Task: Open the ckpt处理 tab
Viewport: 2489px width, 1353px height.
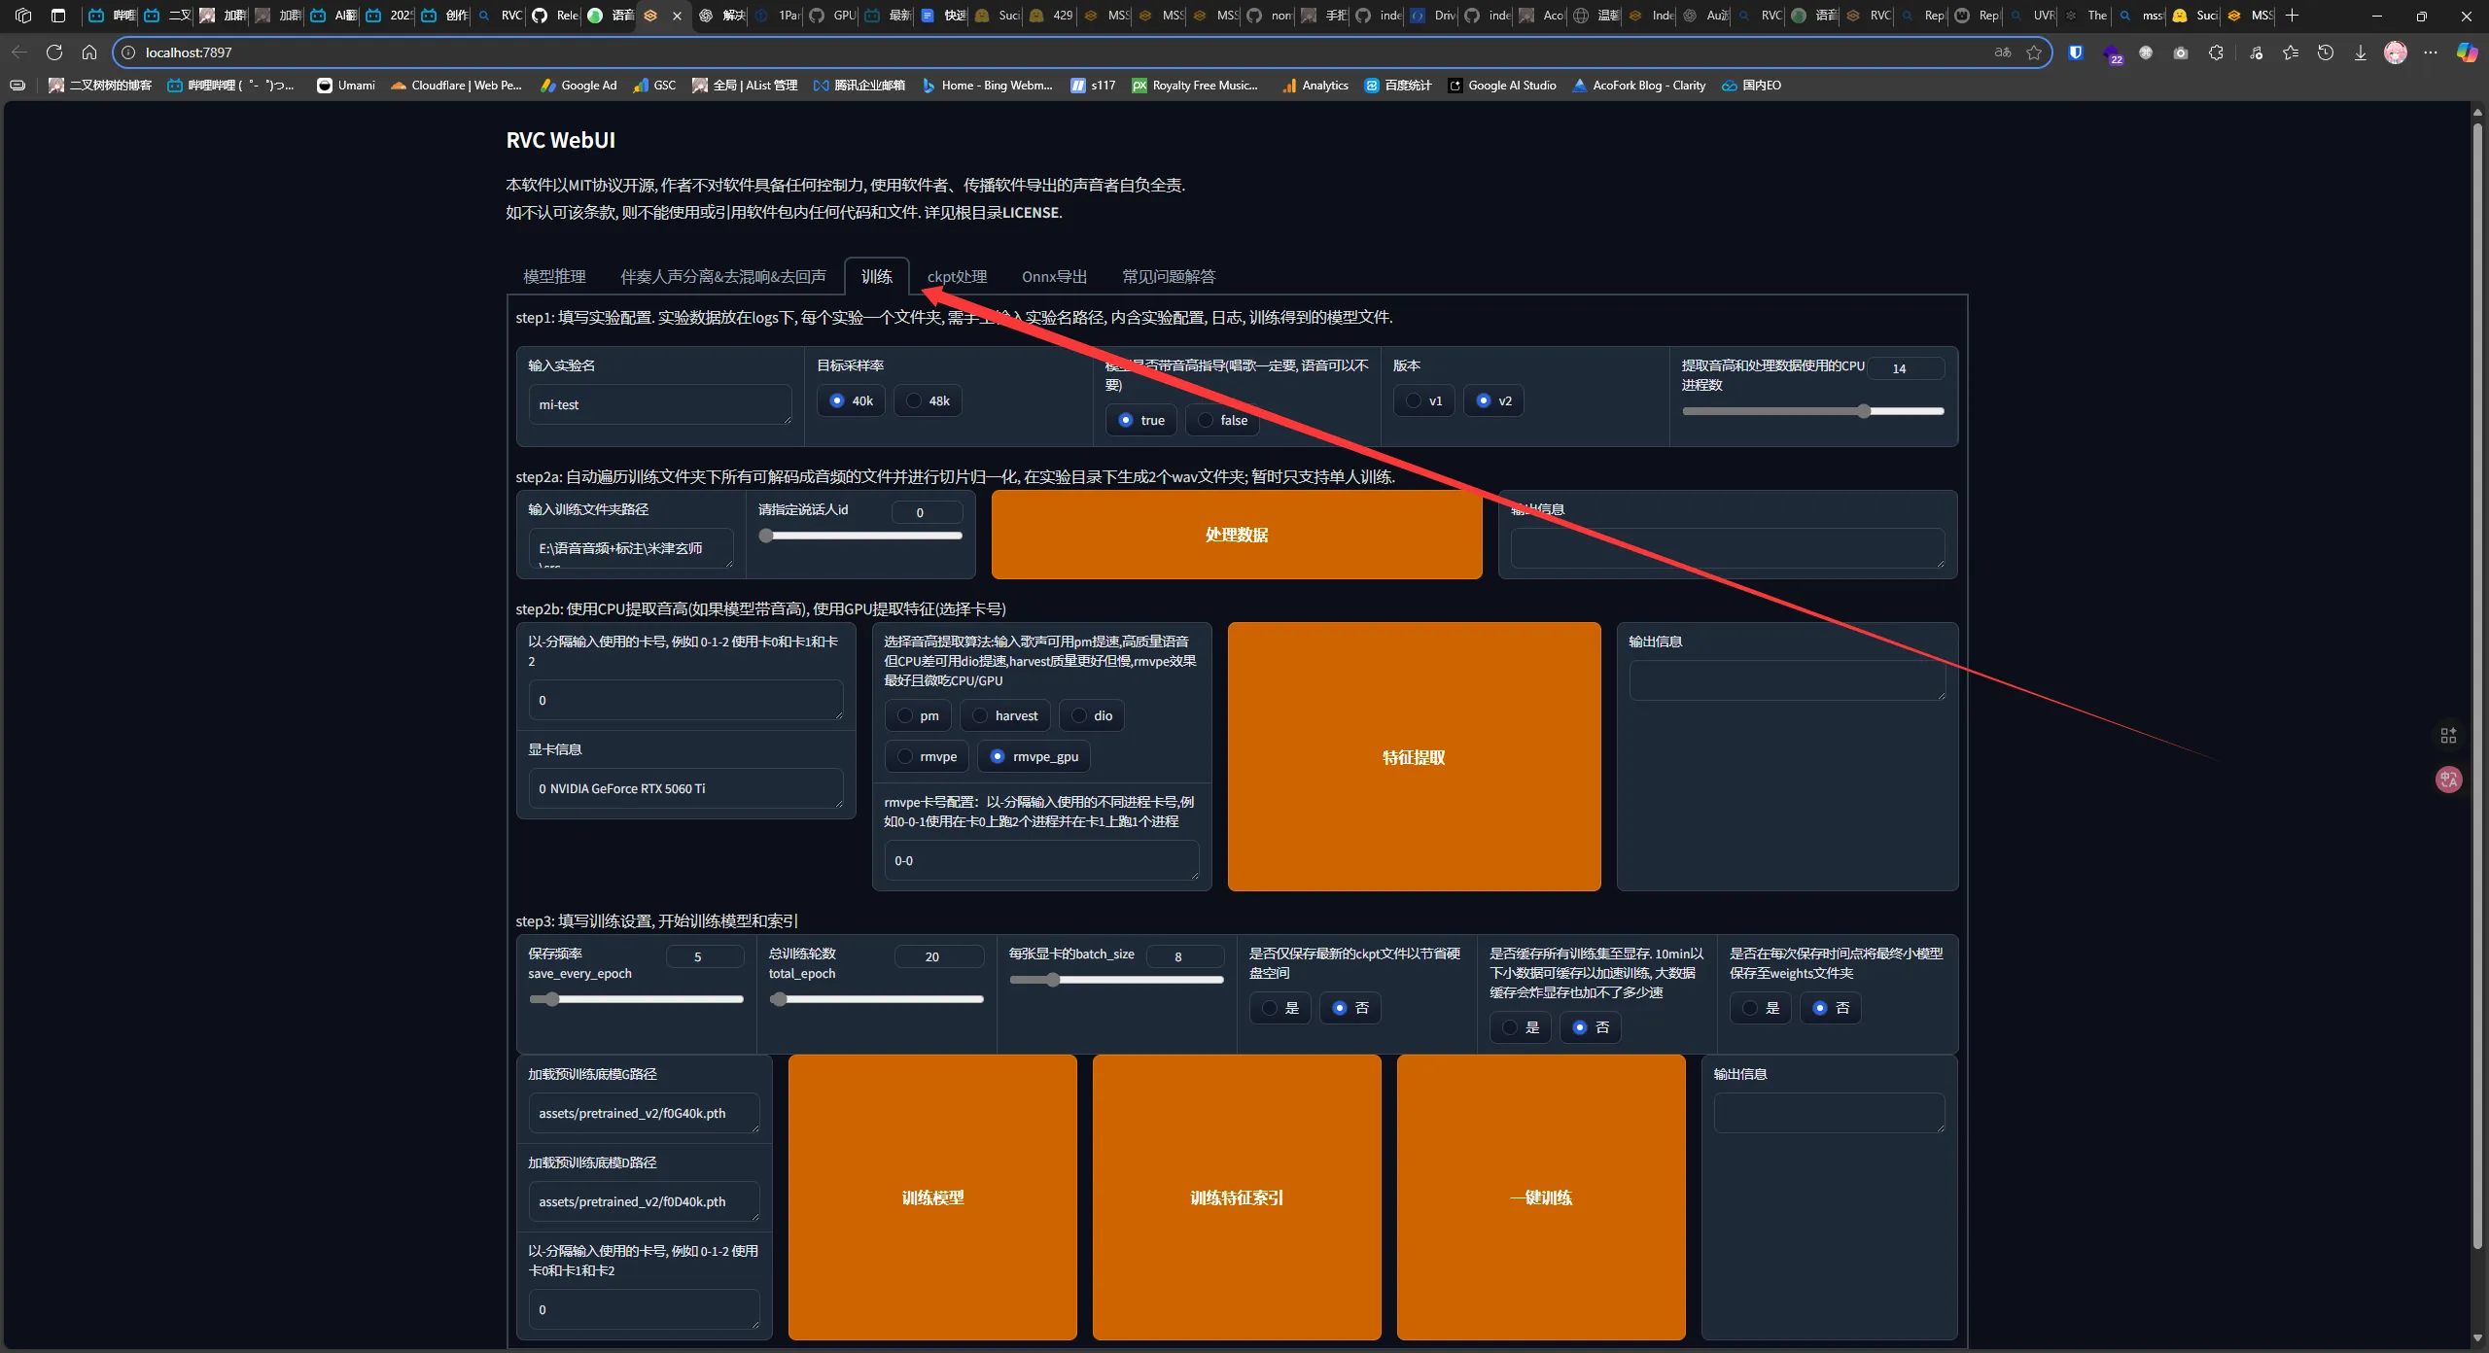Action: [x=957, y=277]
